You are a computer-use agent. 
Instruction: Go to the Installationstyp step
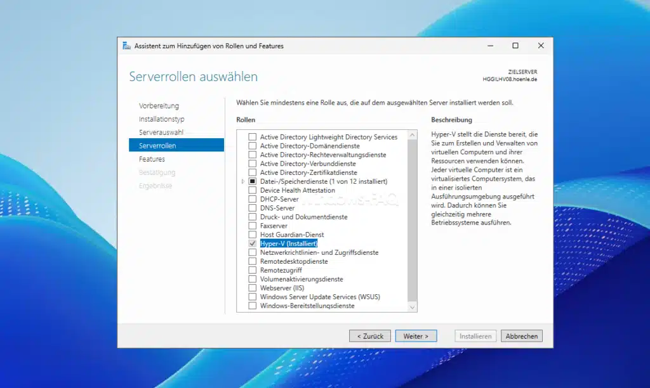[x=161, y=119]
